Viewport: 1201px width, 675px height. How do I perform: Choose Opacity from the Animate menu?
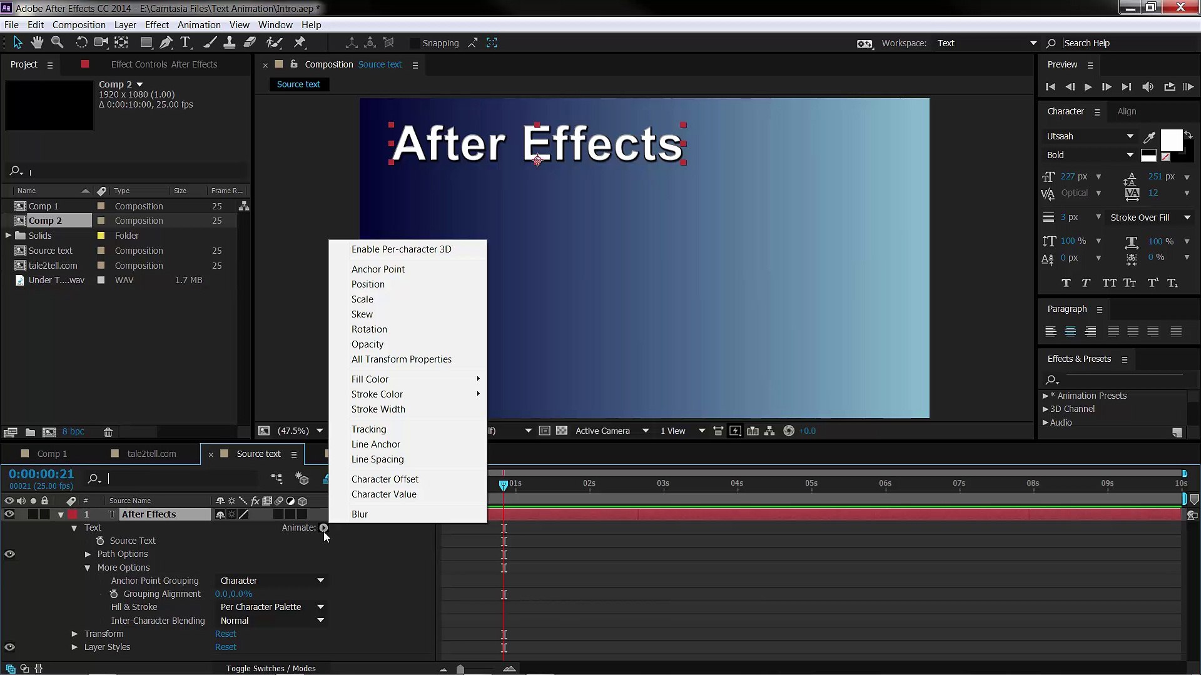tap(367, 344)
